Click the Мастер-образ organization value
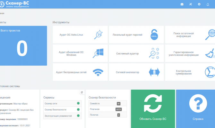The image size is (215, 128). point(21,104)
